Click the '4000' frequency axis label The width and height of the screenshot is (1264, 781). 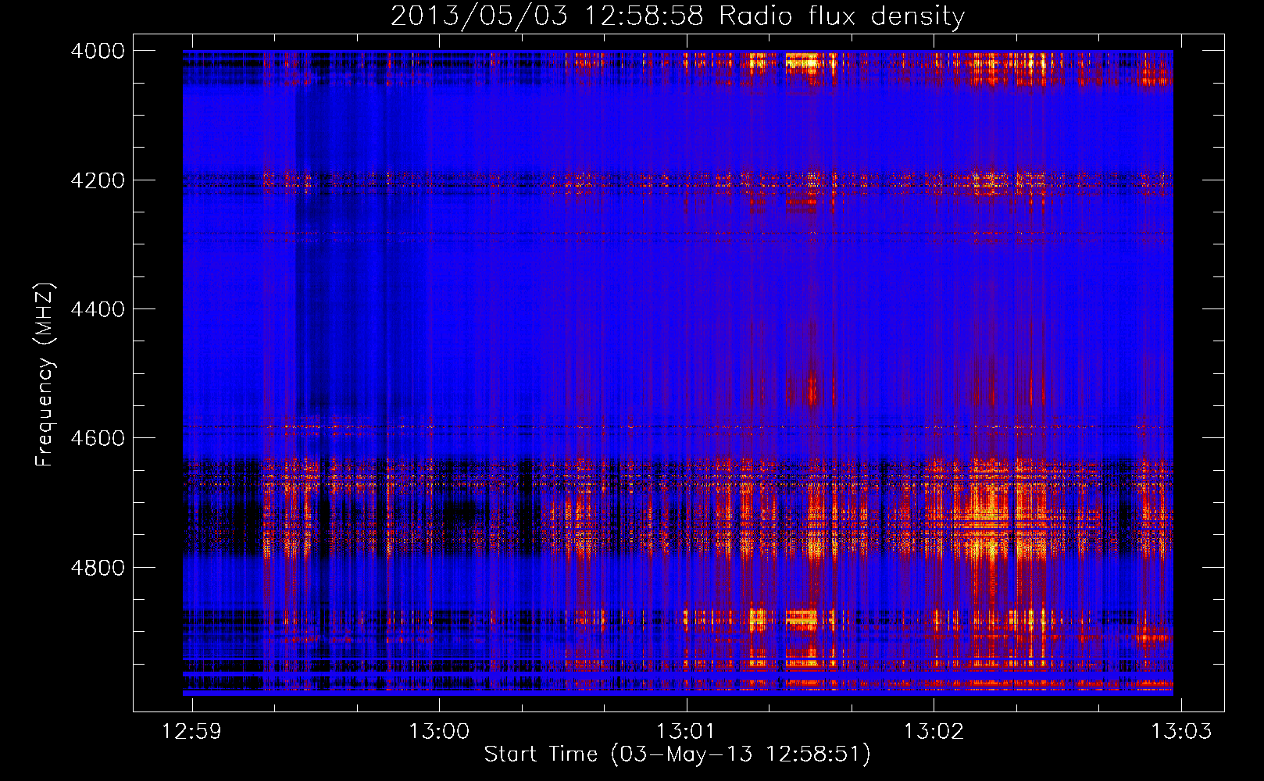(x=98, y=51)
